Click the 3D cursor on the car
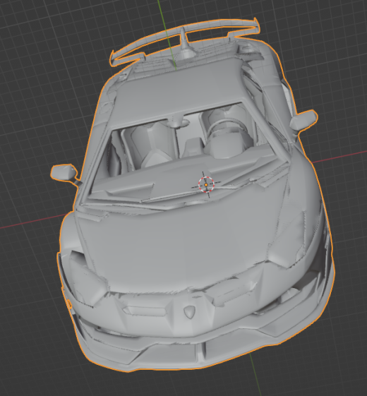This screenshot has width=367, height=396. 206,185
